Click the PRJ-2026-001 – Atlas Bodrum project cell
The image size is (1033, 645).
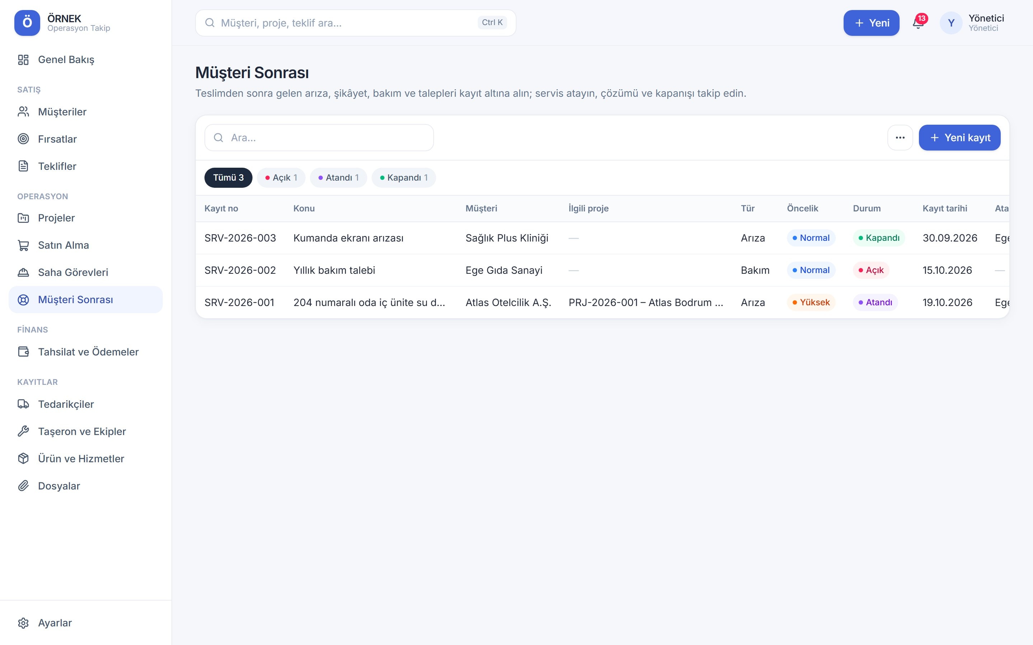pyautogui.click(x=646, y=302)
